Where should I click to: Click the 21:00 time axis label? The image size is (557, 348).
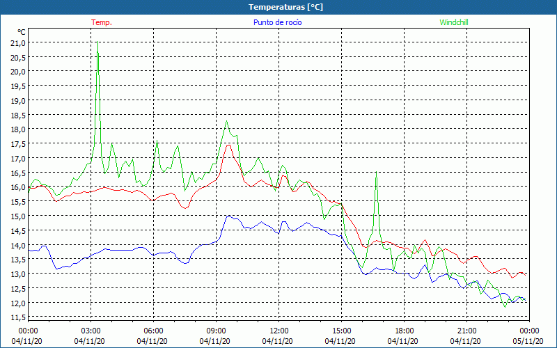(466, 331)
